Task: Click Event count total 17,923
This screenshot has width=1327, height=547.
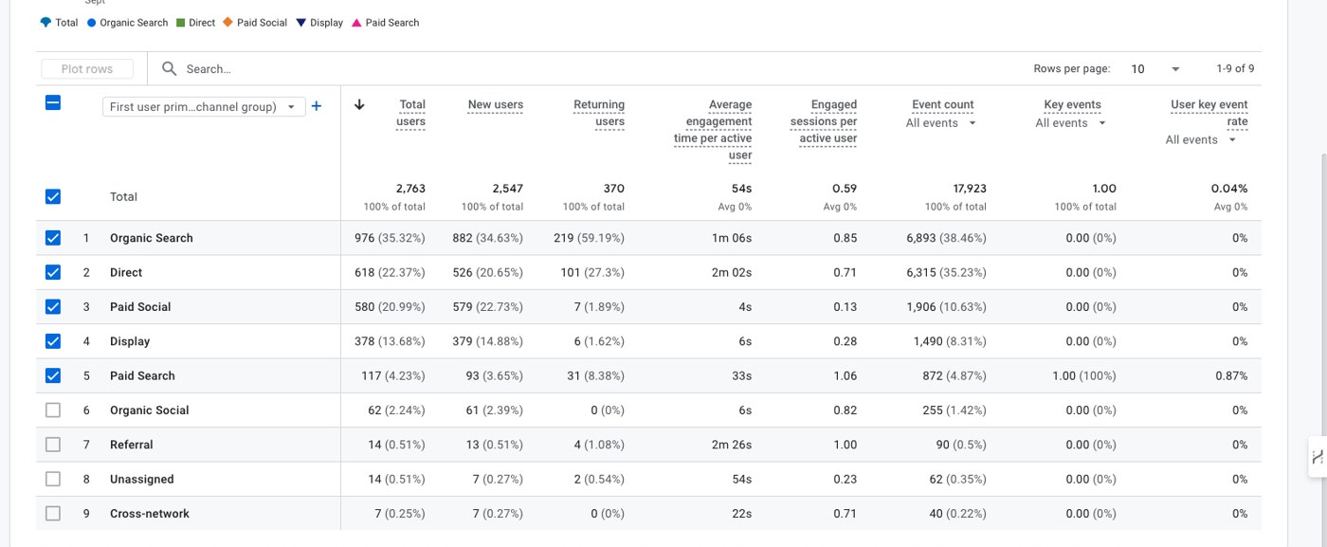Action: click(969, 189)
